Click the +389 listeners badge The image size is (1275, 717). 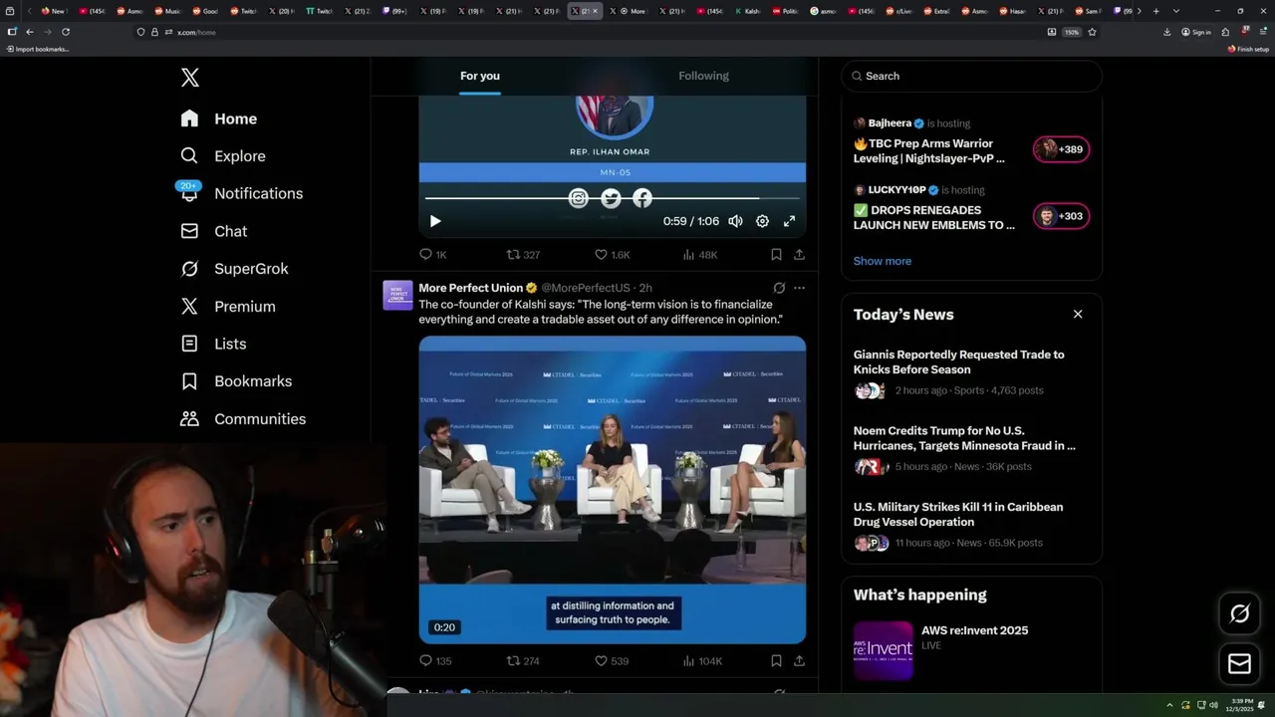[1061, 149]
